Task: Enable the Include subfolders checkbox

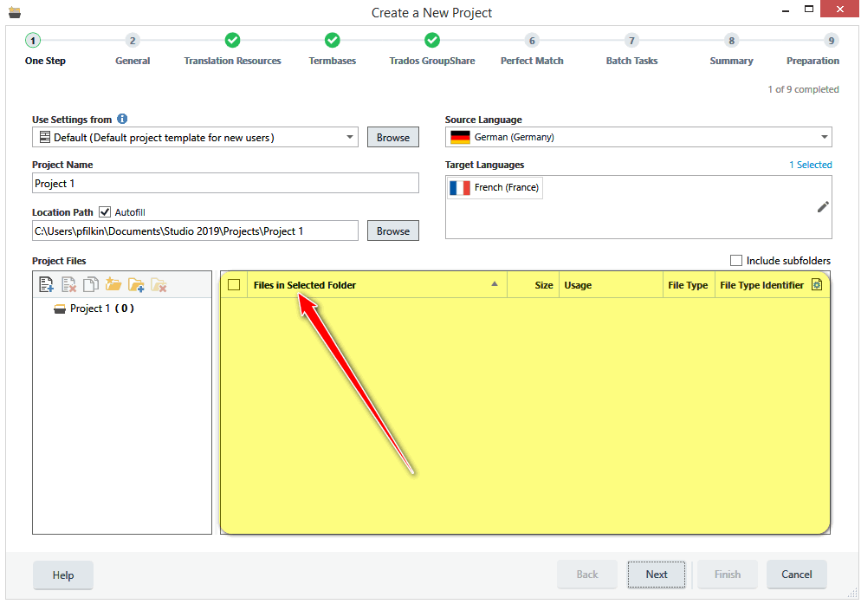Action: pyautogui.click(x=735, y=260)
